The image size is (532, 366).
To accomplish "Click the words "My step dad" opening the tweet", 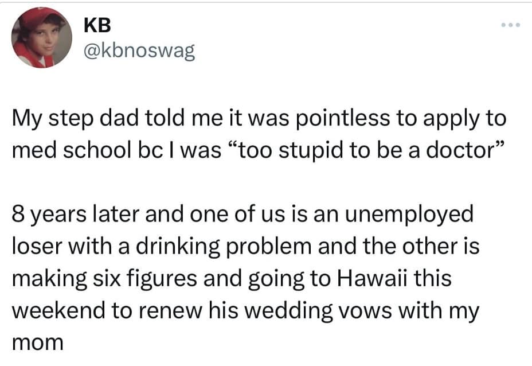I will click(x=69, y=119).
